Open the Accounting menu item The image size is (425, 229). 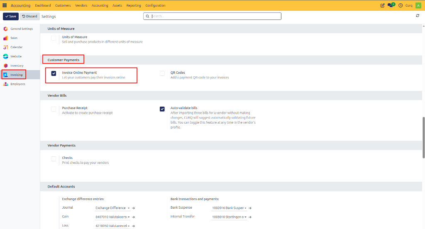[x=100, y=5]
